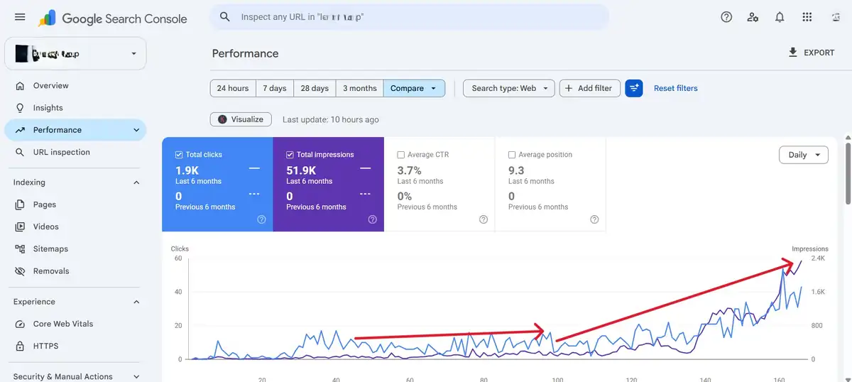Open the main hamburger menu
Image resolution: width=852 pixels, height=382 pixels.
click(x=20, y=17)
